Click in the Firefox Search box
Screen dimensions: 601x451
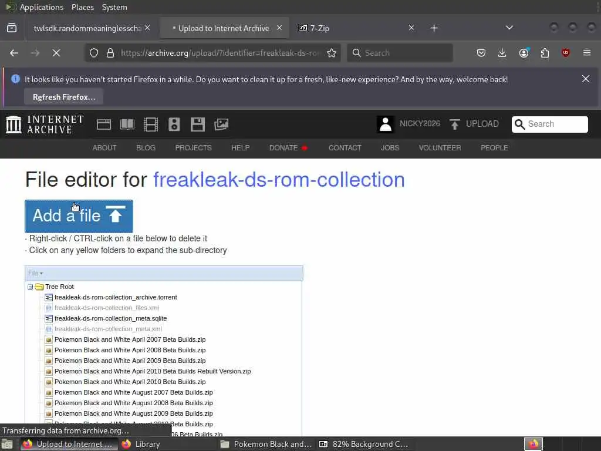point(400,53)
